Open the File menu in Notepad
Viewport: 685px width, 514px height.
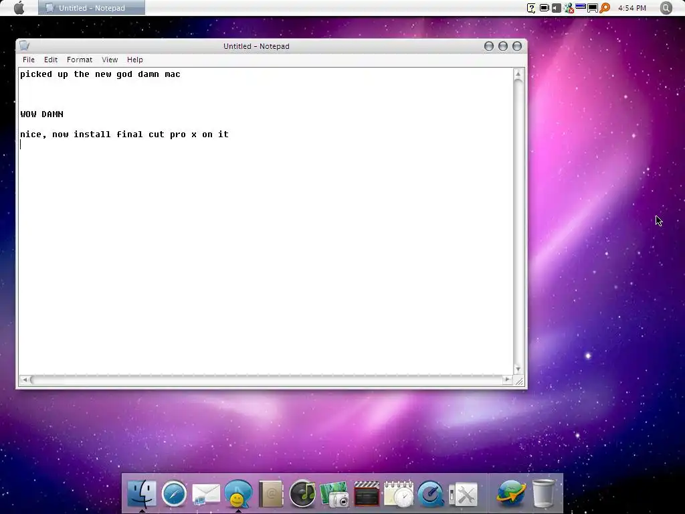28,60
